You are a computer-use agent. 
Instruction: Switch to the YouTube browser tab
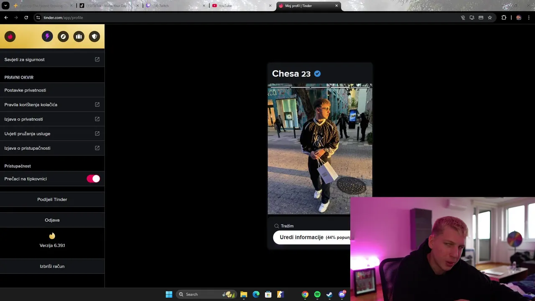(x=242, y=6)
